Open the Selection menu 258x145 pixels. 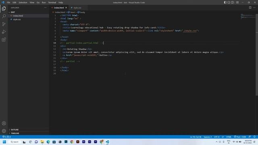23,2
